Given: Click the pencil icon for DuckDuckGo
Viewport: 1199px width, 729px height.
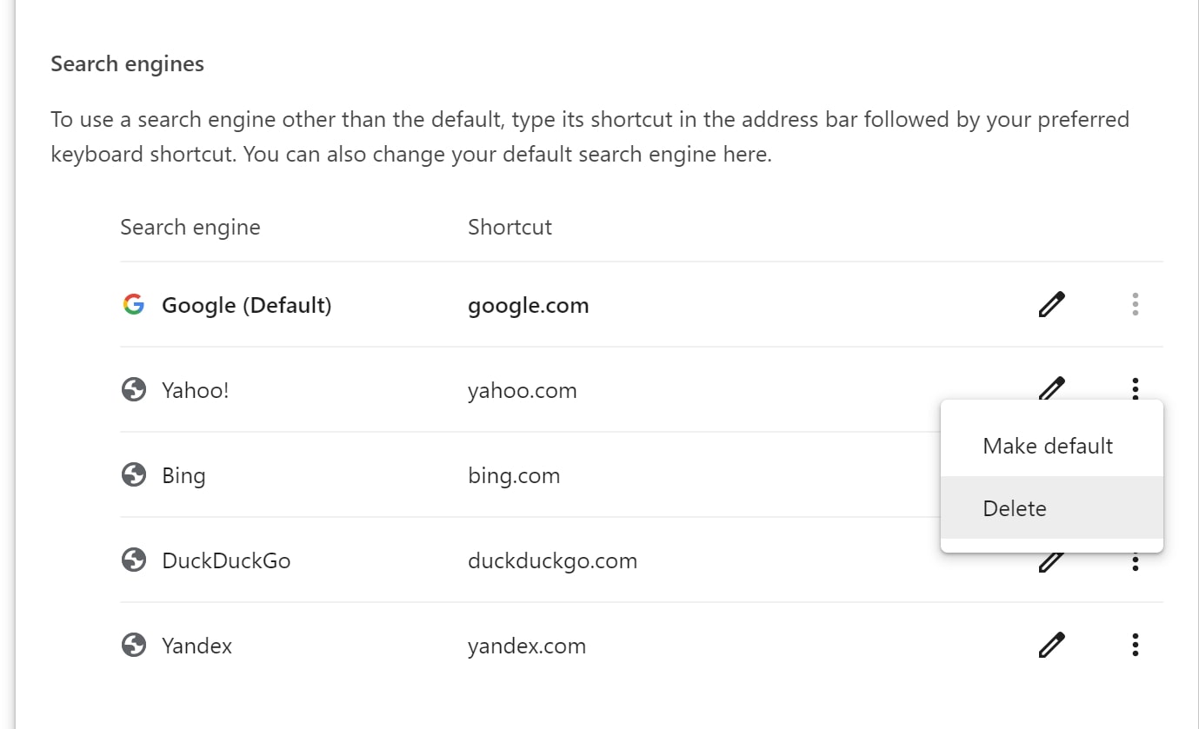Looking at the screenshot, I should [1051, 562].
